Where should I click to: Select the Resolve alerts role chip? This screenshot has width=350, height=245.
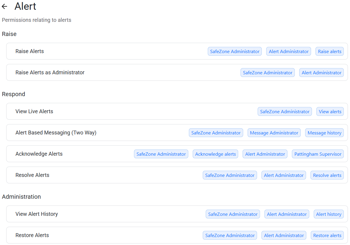click(x=327, y=175)
